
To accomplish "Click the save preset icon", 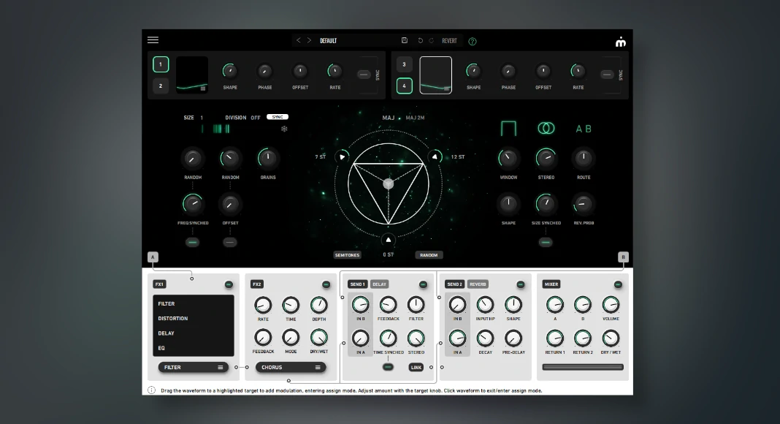I will pyautogui.click(x=405, y=41).
